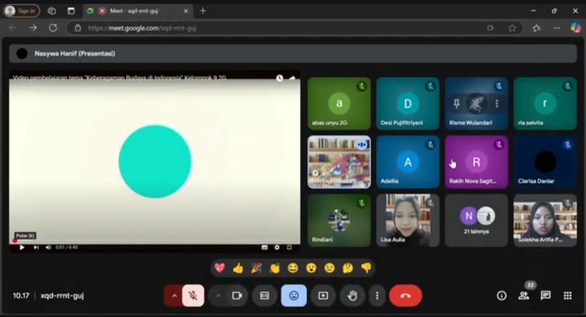This screenshot has width=586, height=317.
Task: Raise your hand in the meeting
Action: [x=352, y=296]
